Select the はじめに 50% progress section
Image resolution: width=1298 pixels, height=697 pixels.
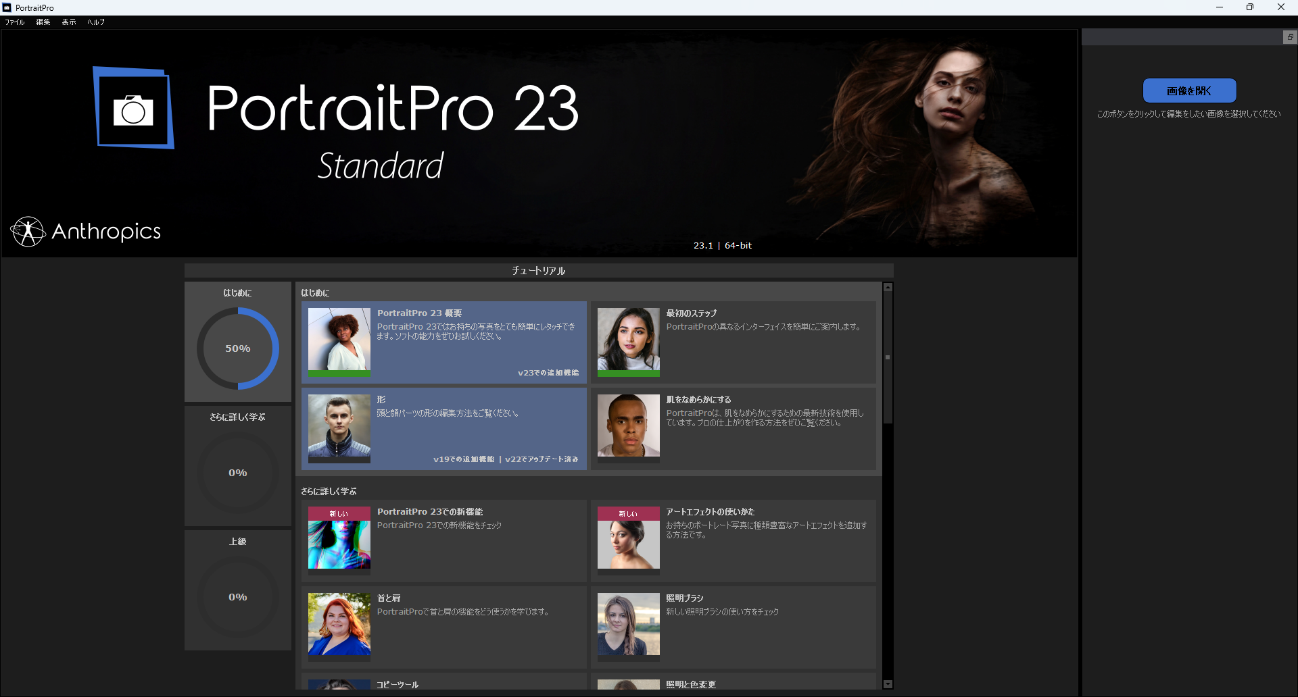238,342
